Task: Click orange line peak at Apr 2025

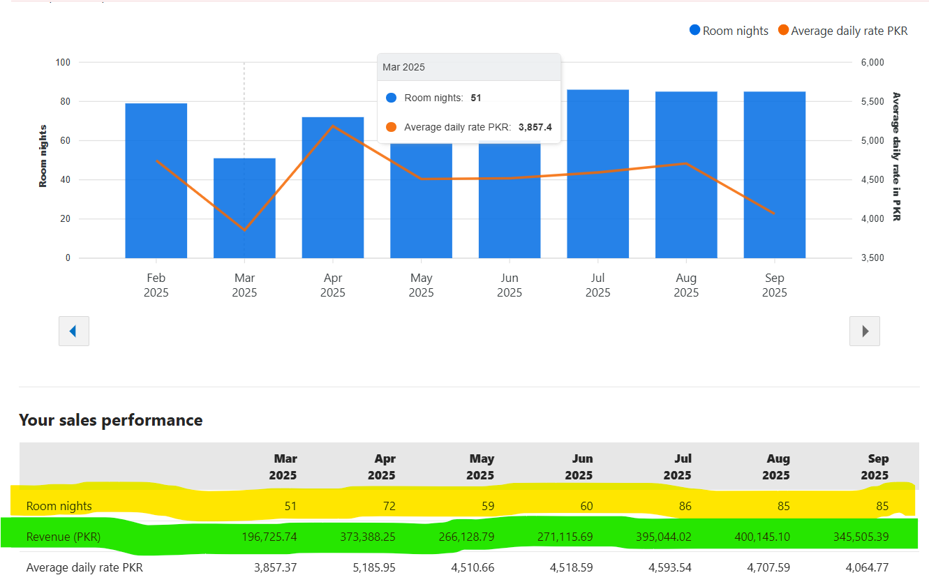Action: pos(333,126)
